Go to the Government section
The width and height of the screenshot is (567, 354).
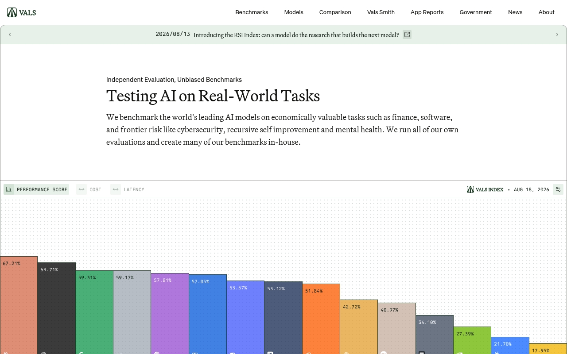(x=476, y=12)
